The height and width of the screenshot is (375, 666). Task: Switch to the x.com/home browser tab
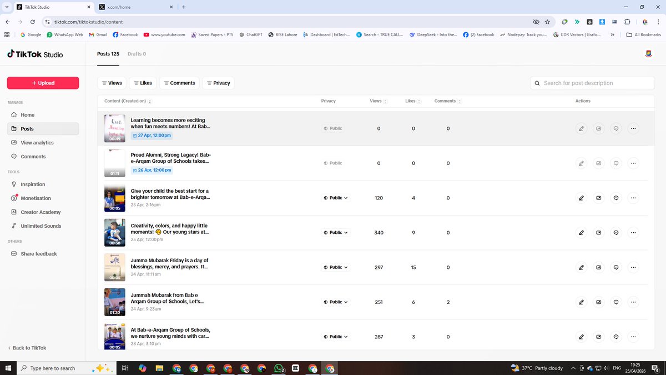[135, 7]
